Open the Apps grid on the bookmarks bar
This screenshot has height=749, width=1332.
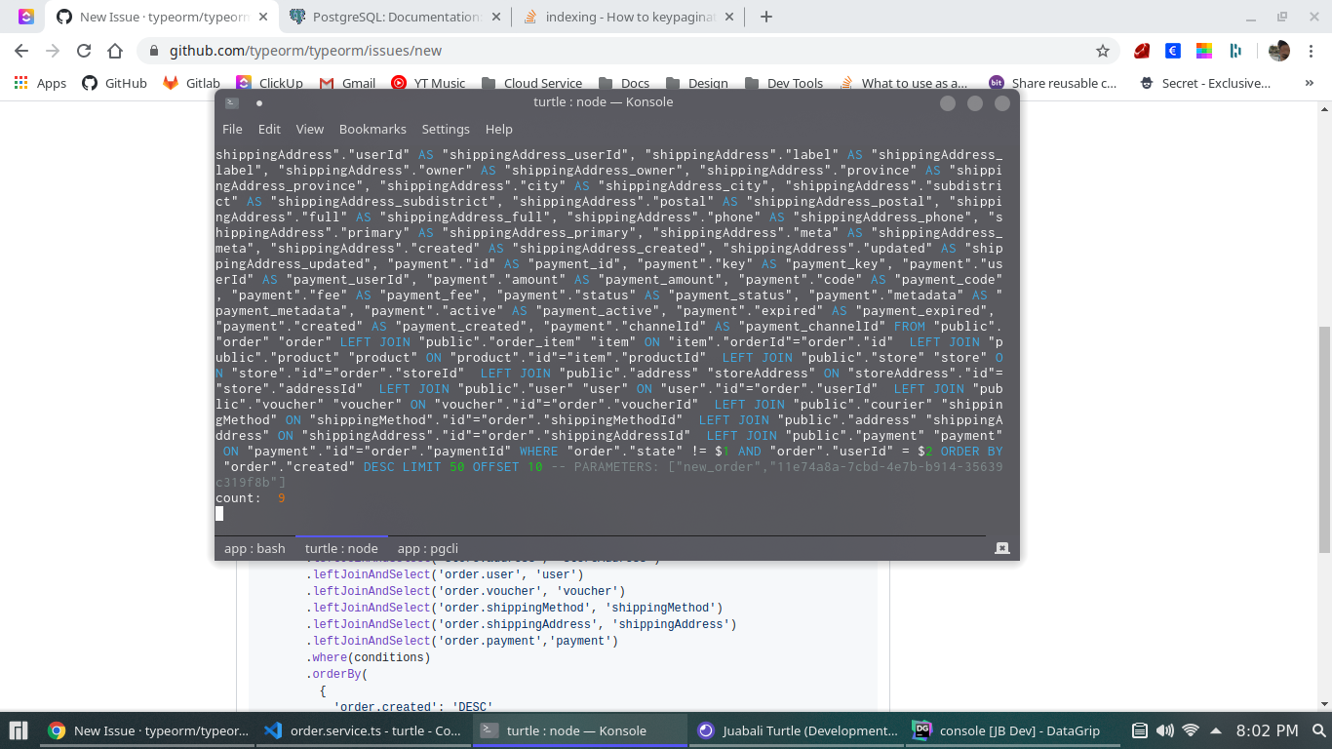[20, 83]
